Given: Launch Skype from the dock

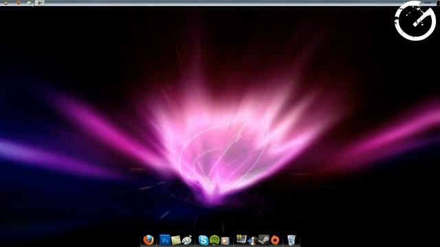Looking at the screenshot, I should tap(203, 240).
